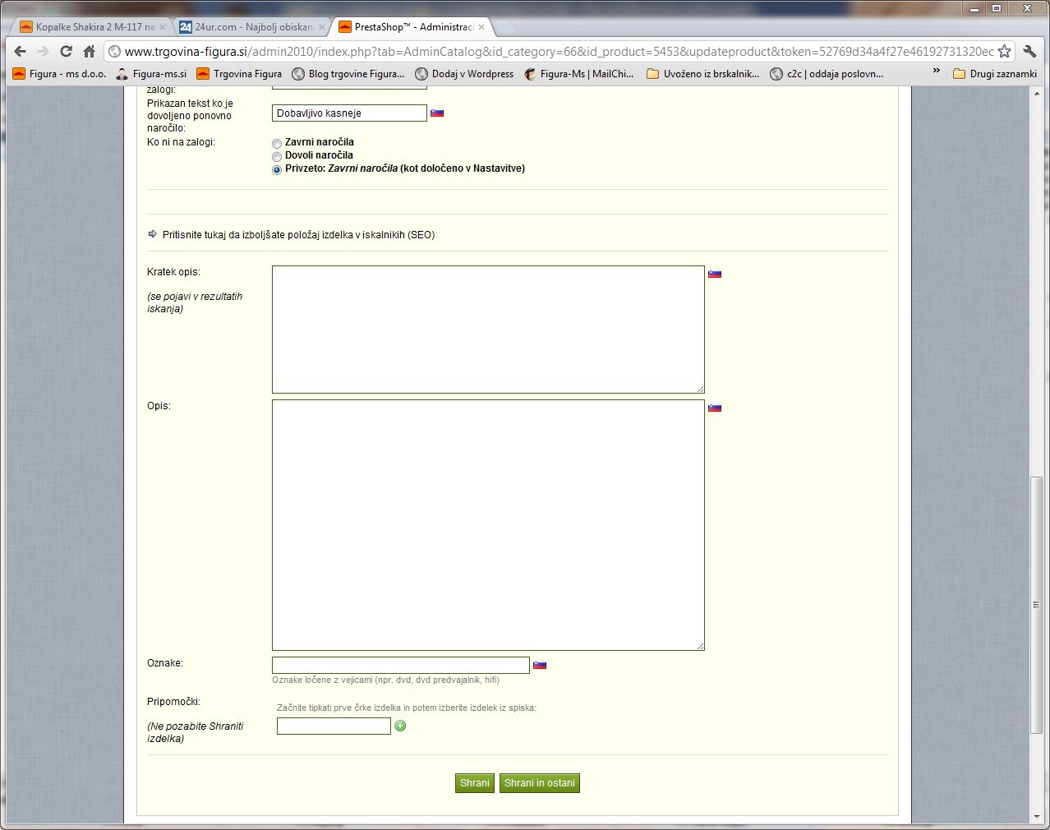Select the Dovoli naročila radio option
1050x830 pixels.
(x=277, y=156)
